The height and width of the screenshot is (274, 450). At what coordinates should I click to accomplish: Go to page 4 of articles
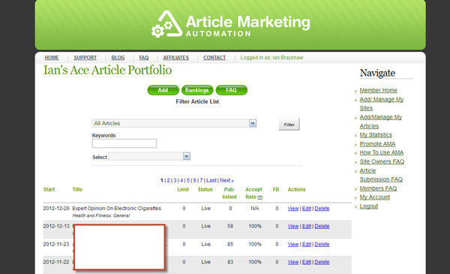[x=181, y=180]
